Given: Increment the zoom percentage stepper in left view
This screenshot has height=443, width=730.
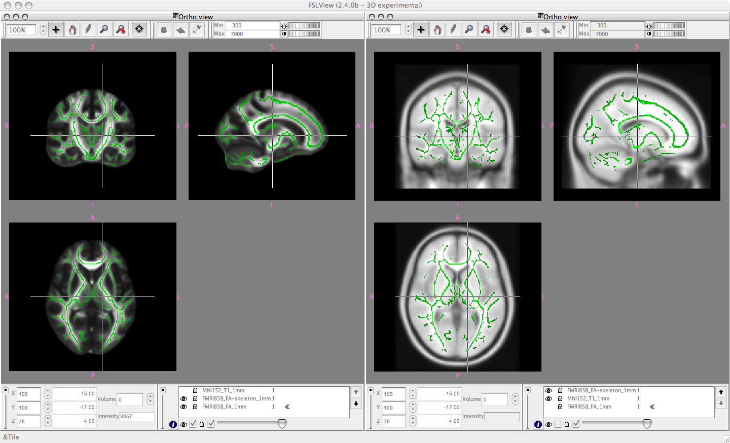Looking at the screenshot, I should [x=43, y=27].
